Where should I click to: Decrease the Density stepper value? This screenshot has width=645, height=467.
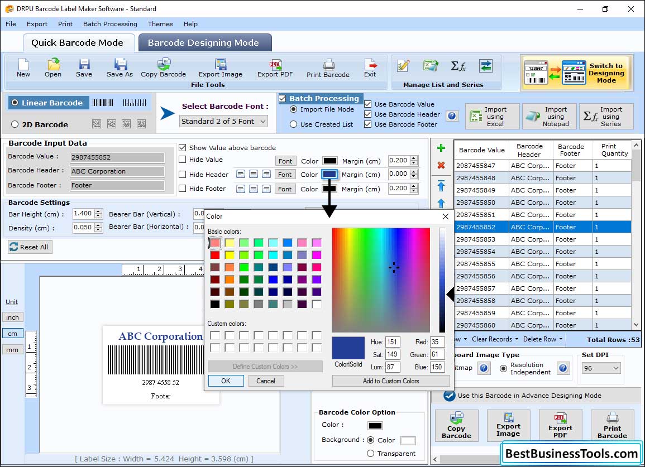pos(98,230)
